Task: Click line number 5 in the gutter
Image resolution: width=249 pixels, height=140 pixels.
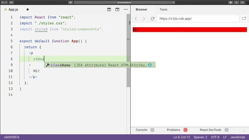Action: click(11, 41)
